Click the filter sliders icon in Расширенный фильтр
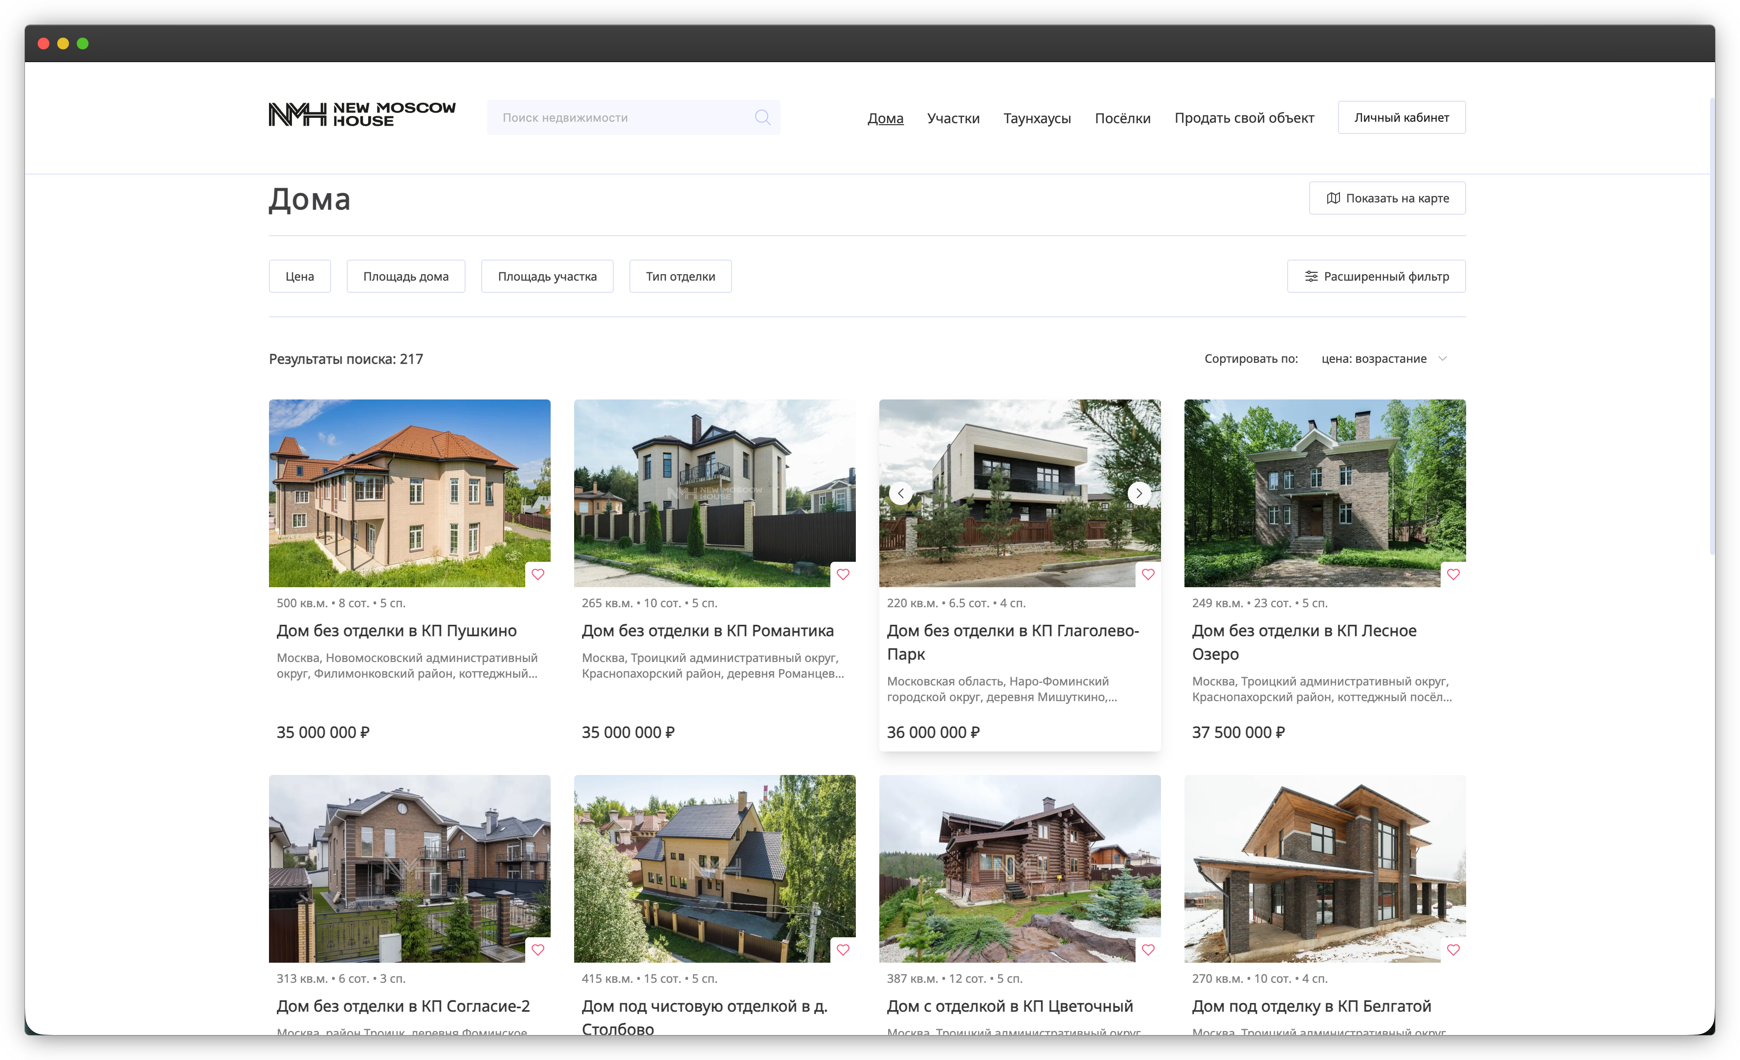Screen dimensions: 1740x1060 (1312, 276)
